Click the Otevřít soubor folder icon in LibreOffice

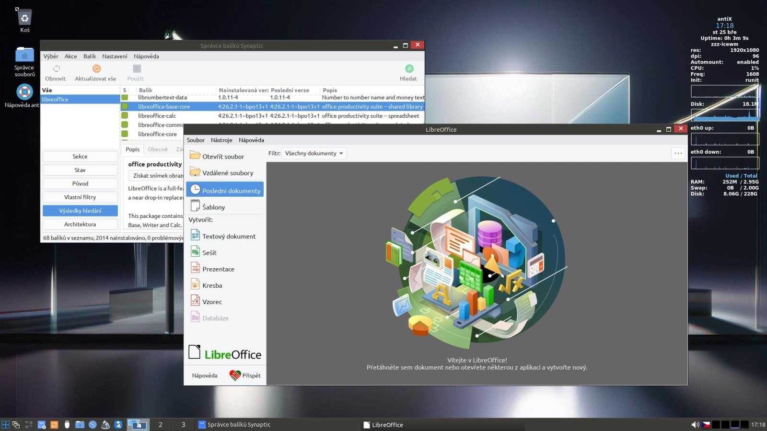click(195, 156)
